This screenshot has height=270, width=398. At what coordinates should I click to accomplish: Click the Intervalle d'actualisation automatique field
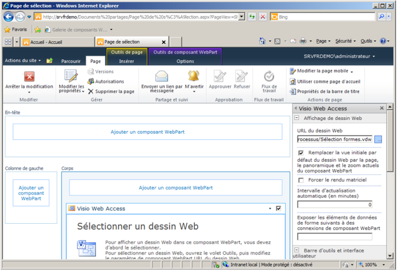[x=334, y=204]
